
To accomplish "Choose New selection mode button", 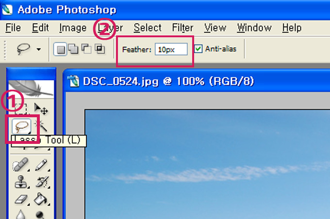I will coord(60,49).
